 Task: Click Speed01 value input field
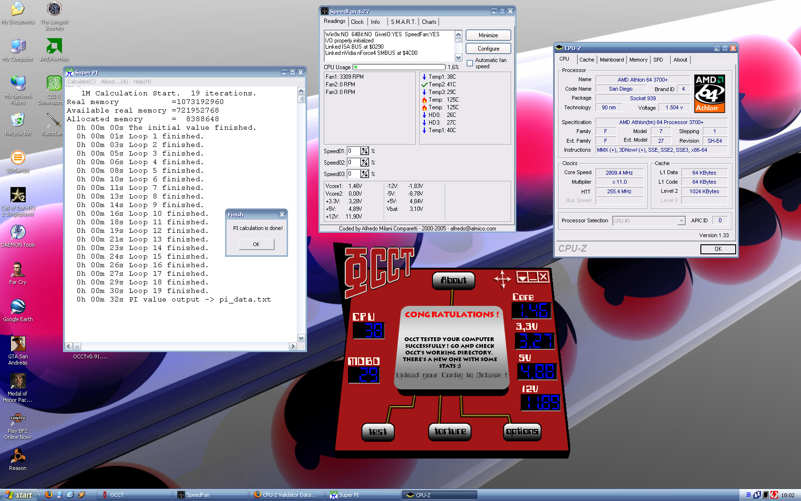pos(353,151)
